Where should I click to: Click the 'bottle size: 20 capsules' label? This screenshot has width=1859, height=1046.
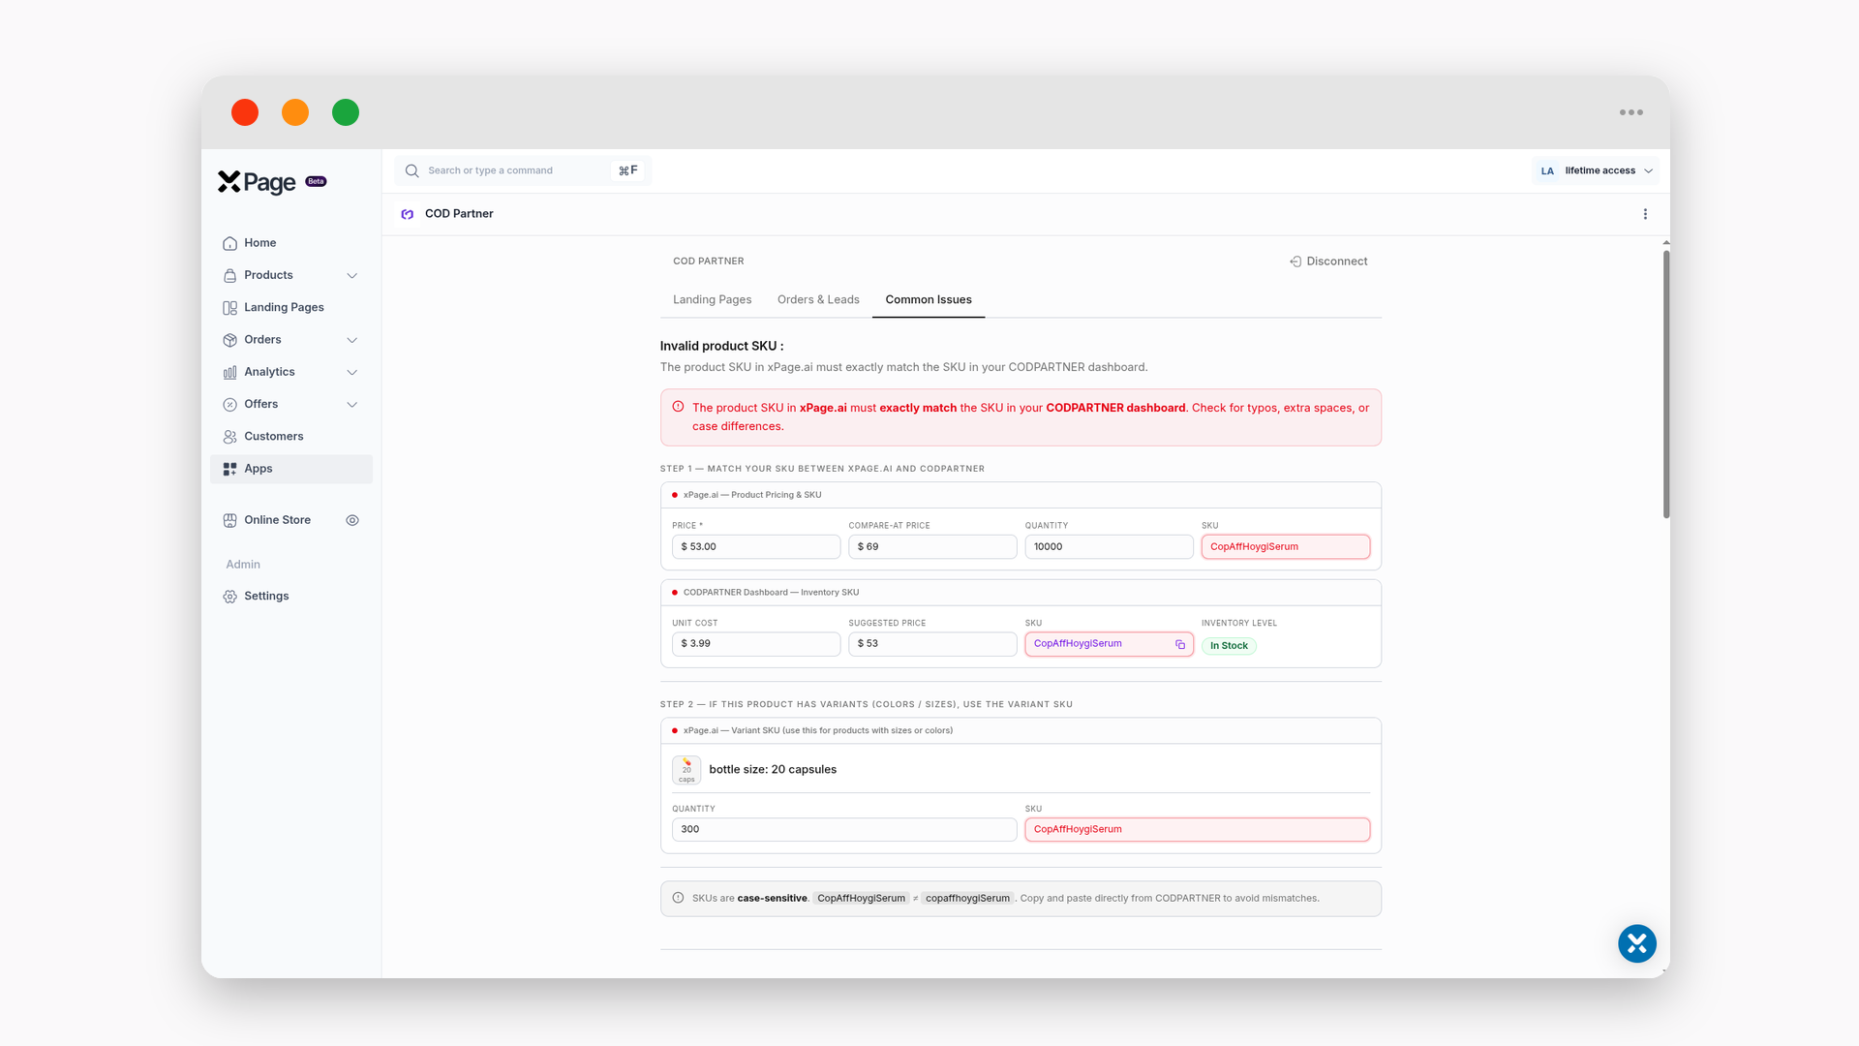click(x=773, y=770)
